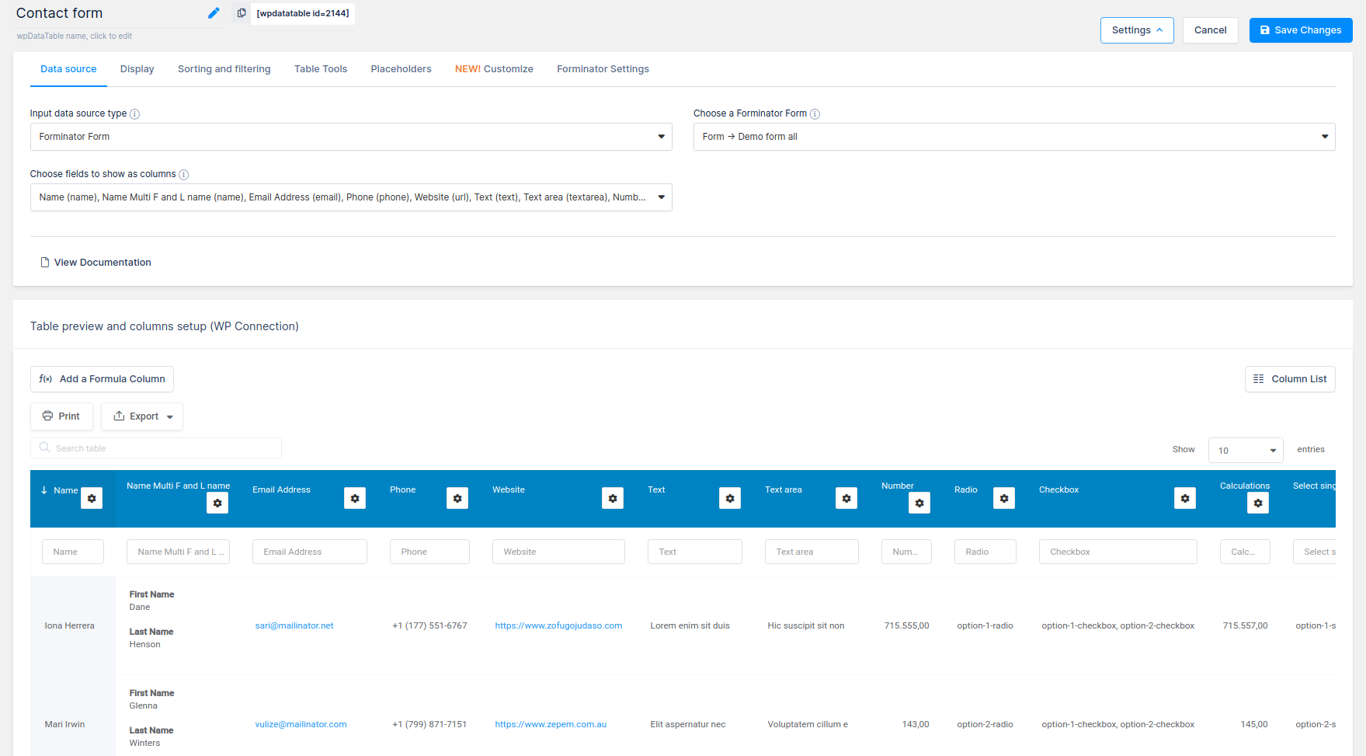Copy the wpdatatable shortcode with the copy icon
The image size is (1366, 756).
242,13
